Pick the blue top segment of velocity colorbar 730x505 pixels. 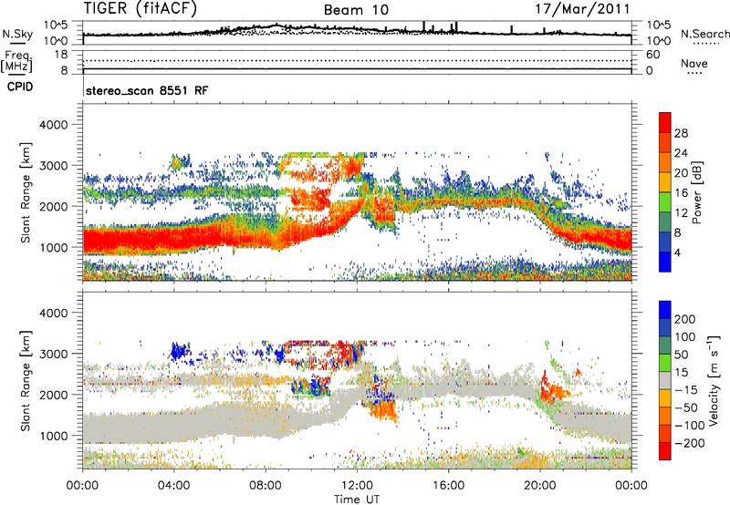point(665,310)
